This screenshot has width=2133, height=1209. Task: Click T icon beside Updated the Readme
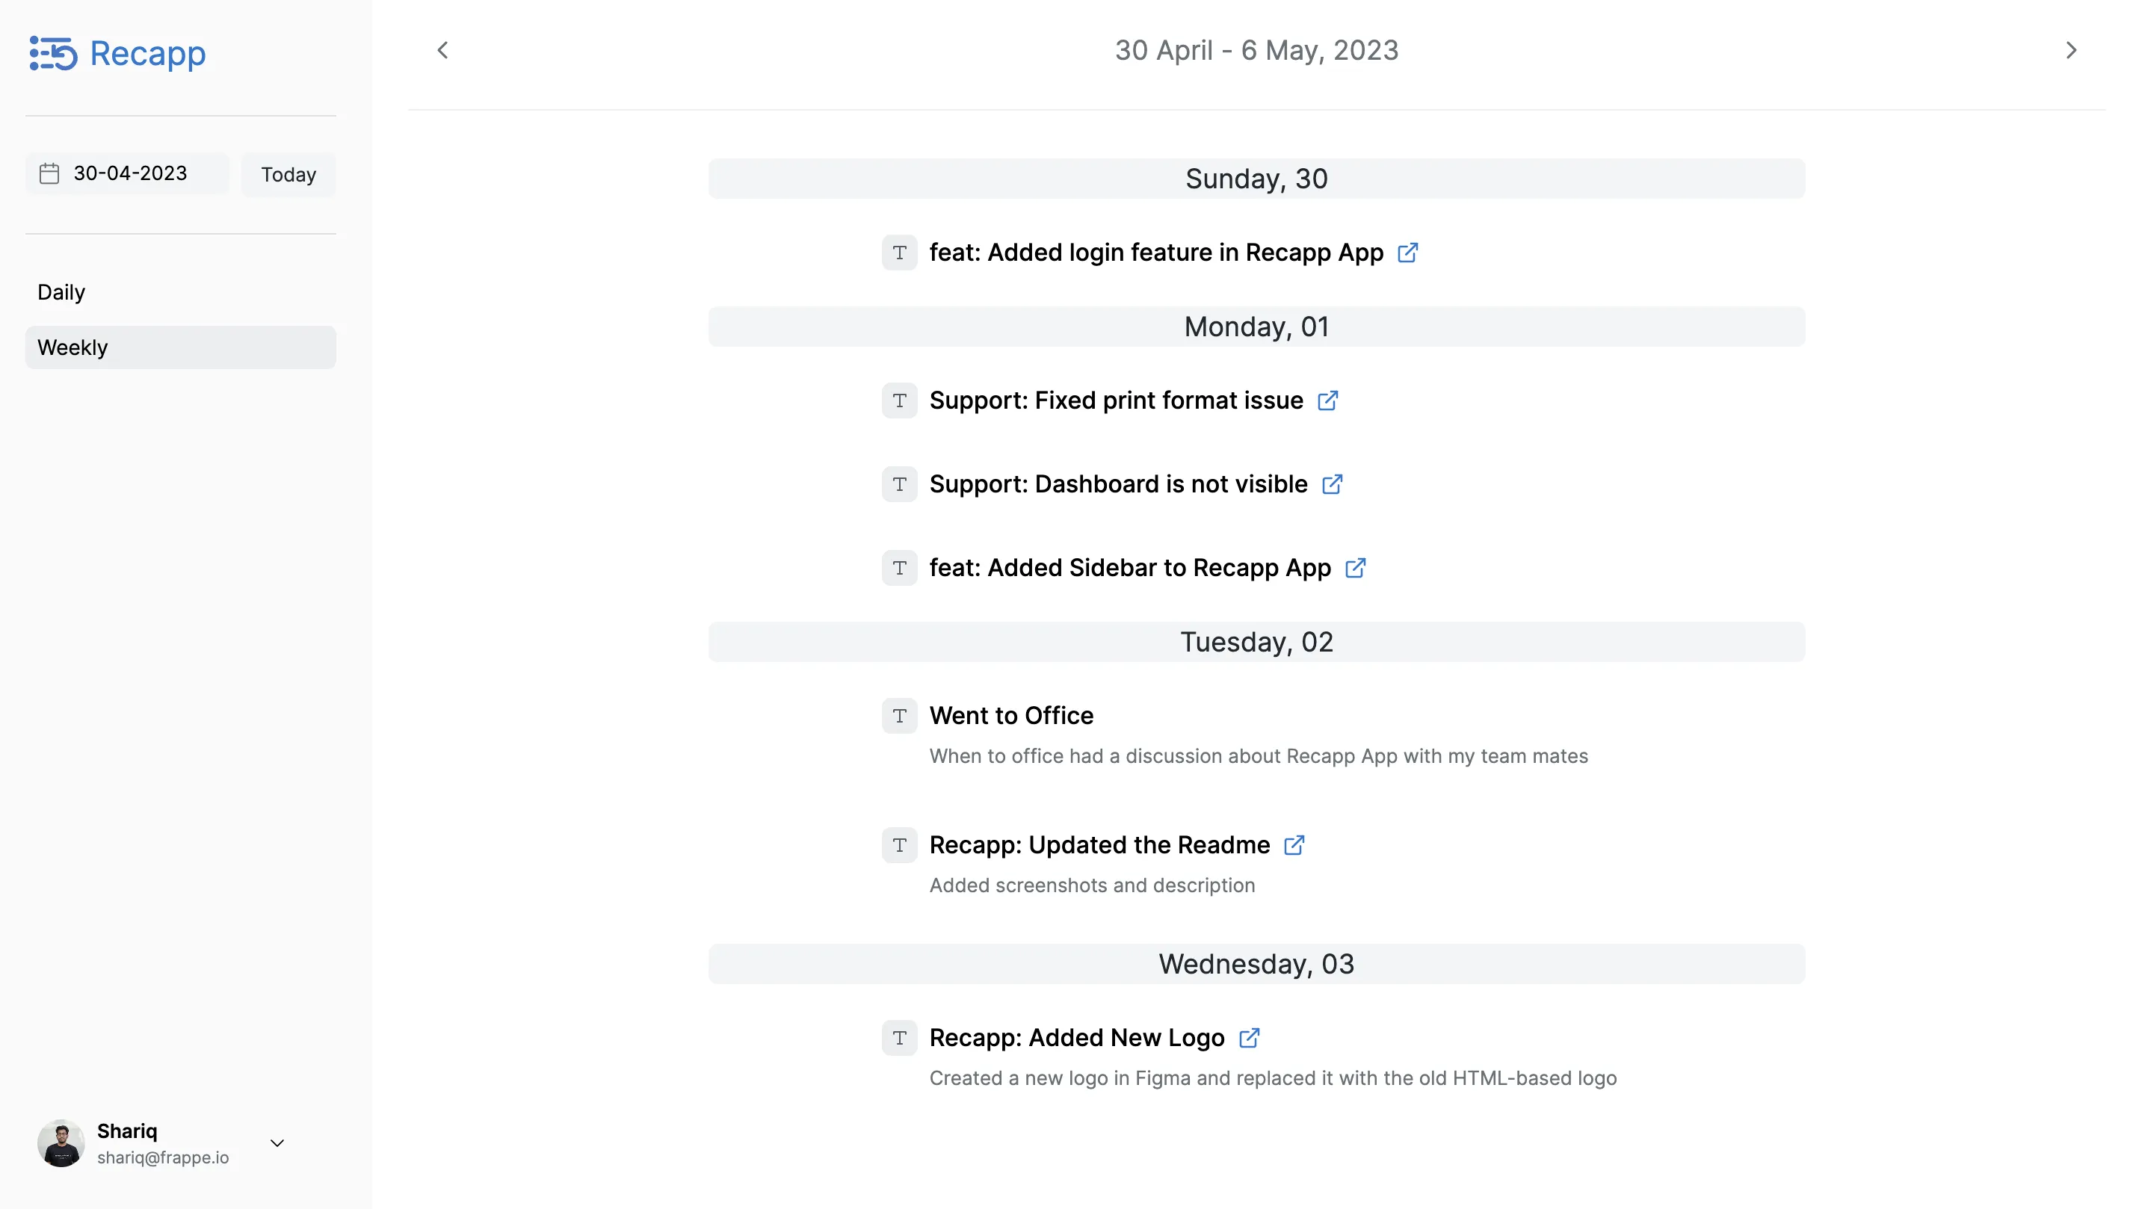[x=899, y=845]
